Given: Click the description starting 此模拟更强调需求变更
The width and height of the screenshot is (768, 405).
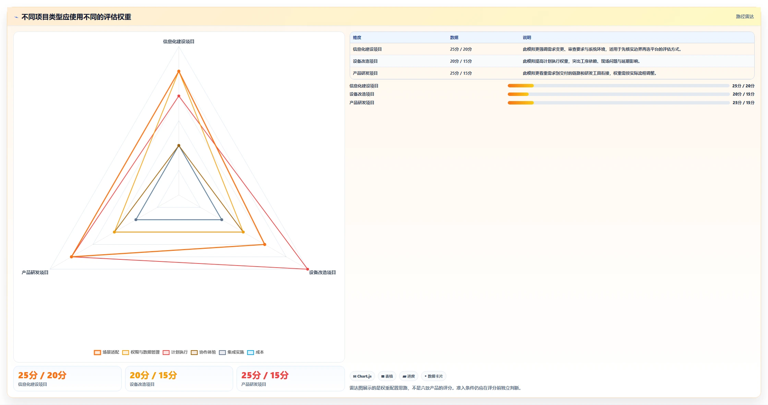Looking at the screenshot, I should [603, 49].
